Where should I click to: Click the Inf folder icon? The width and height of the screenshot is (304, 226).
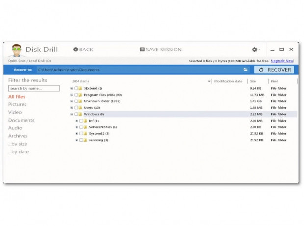(x=85, y=121)
